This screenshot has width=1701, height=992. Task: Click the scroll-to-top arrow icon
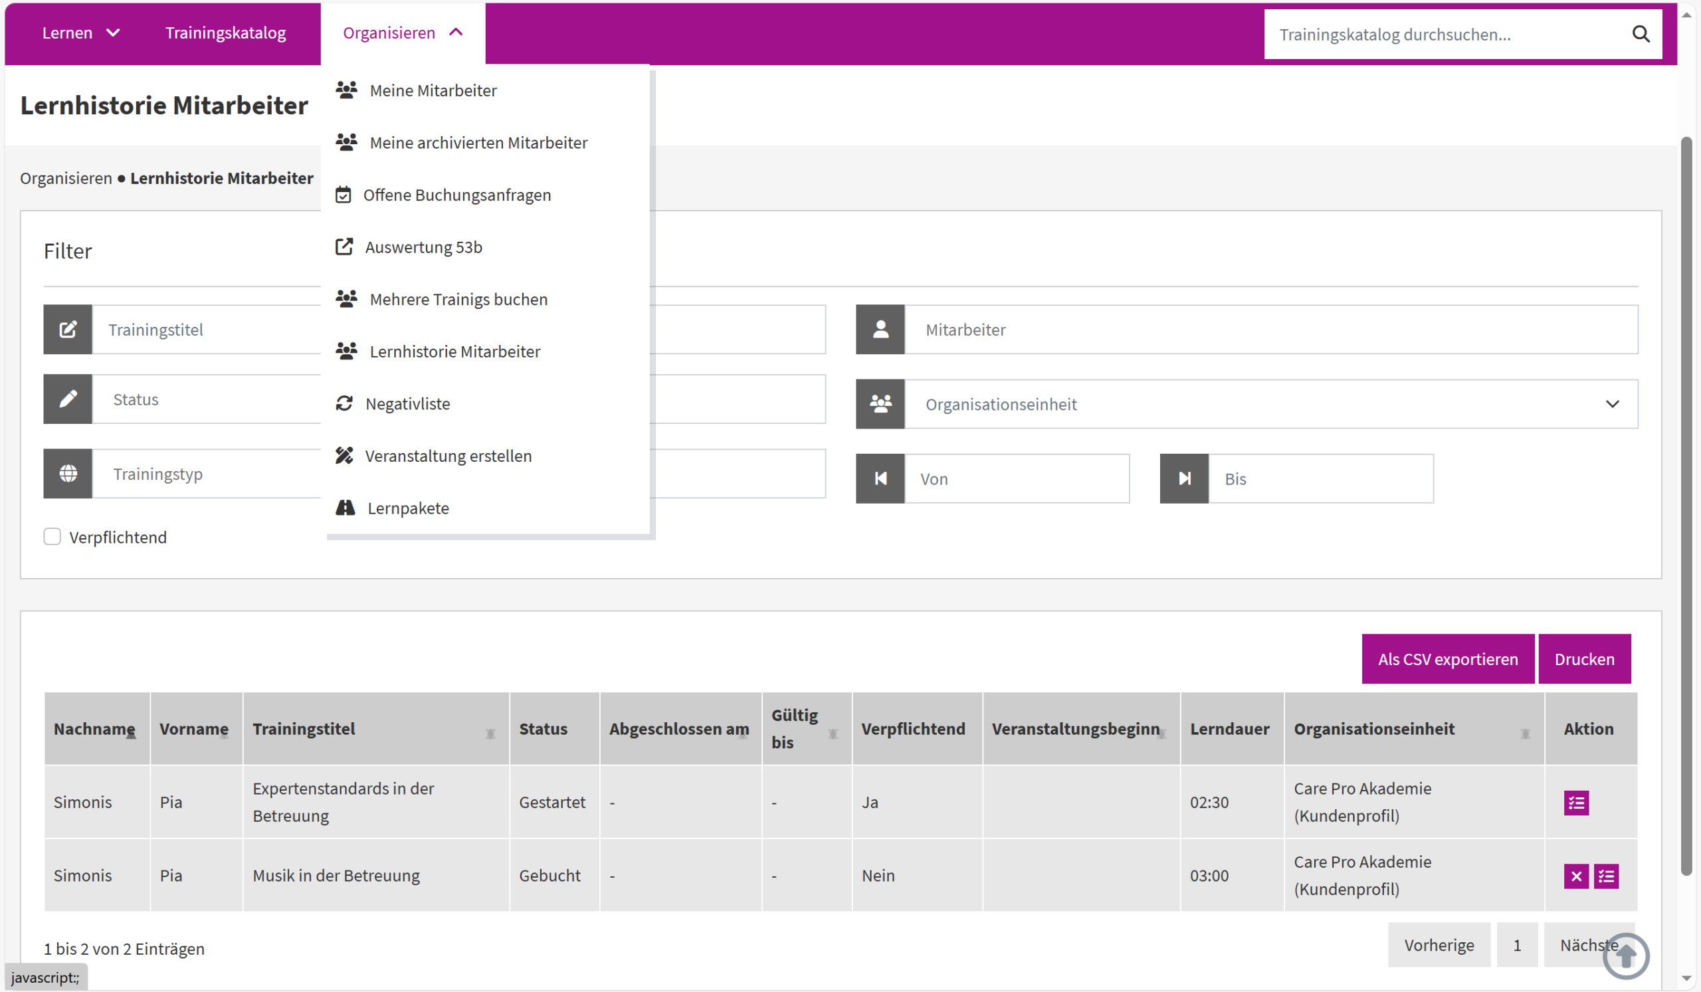pos(1625,955)
